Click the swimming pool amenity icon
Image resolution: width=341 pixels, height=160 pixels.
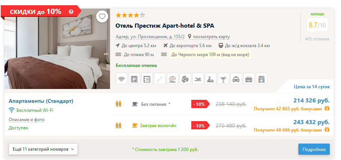tap(198, 79)
